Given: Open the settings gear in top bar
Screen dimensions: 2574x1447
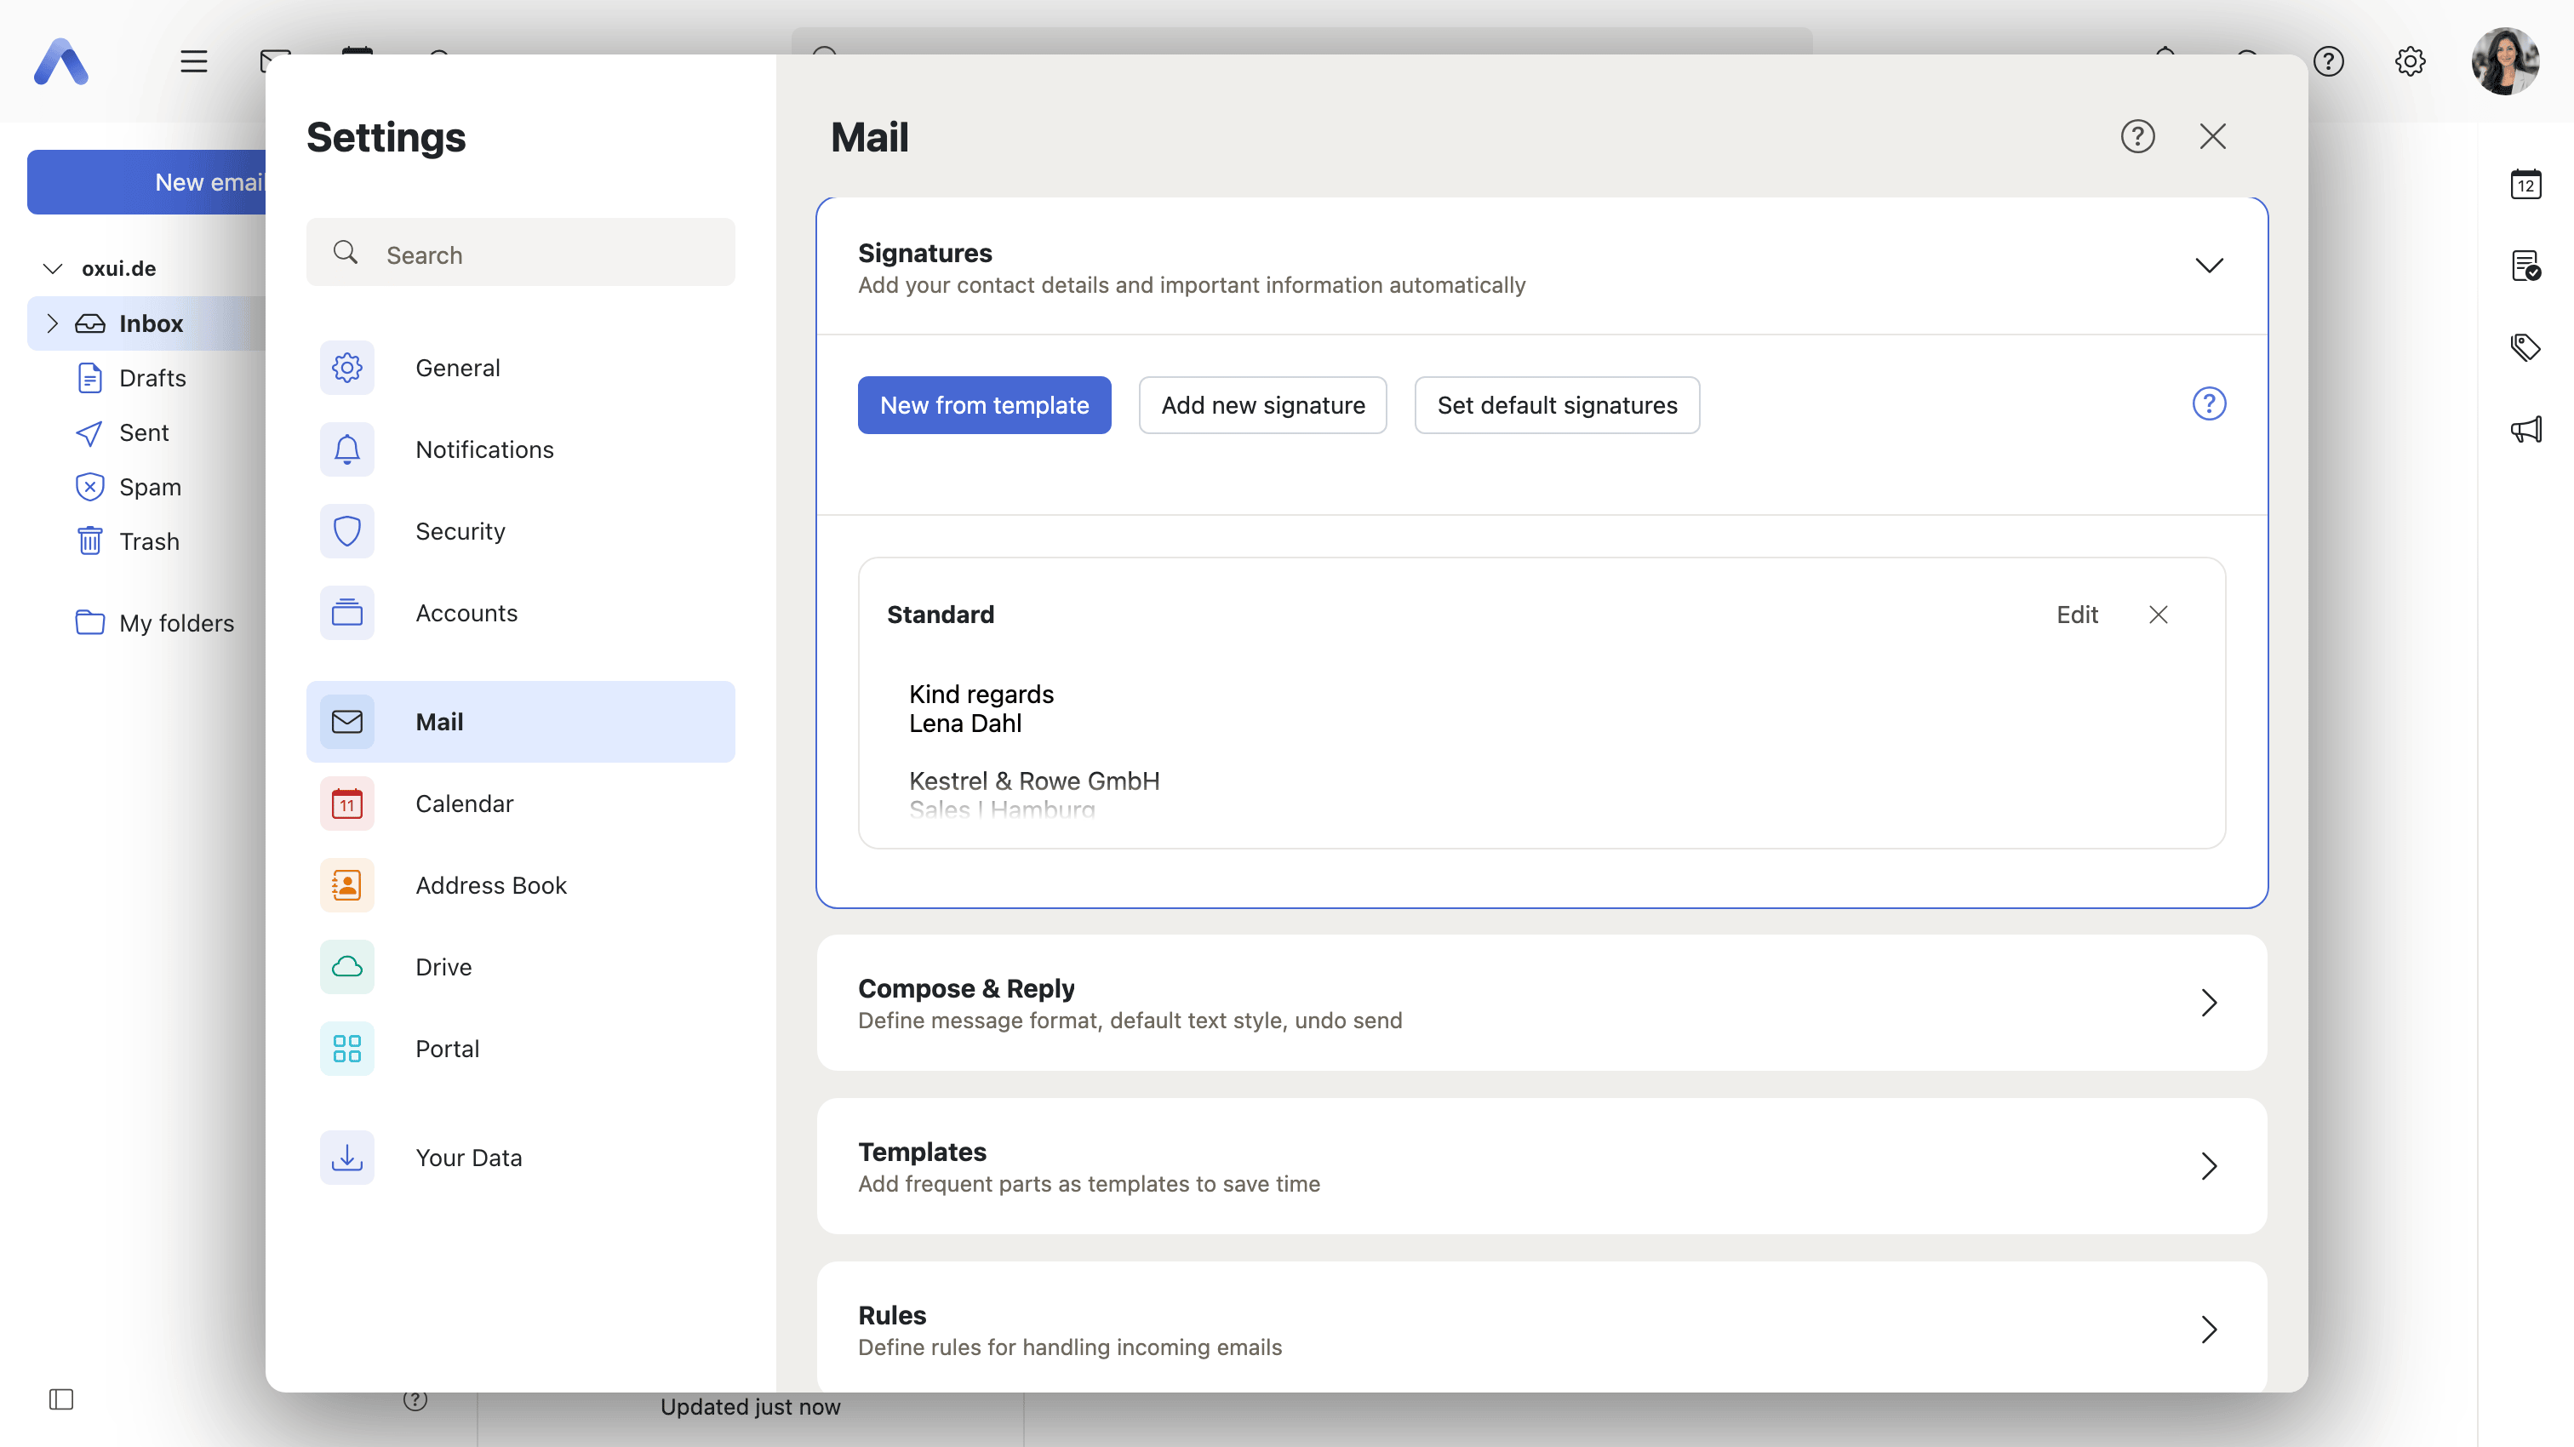Looking at the screenshot, I should (x=2409, y=61).
